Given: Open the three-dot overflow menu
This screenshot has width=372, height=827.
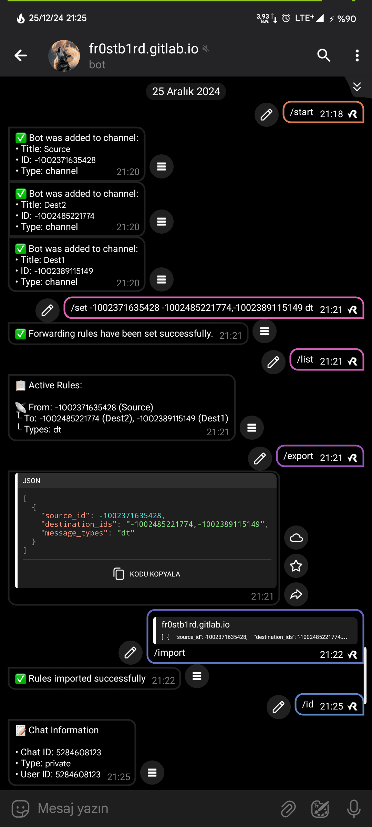Looking at the screenshot, I should coord(357,55).
